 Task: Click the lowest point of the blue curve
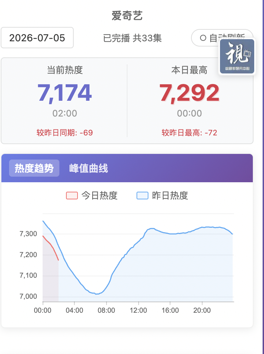coord(96,294)
